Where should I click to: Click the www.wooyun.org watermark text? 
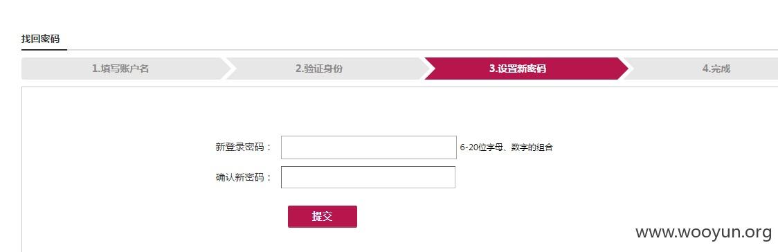pyautogui.click(x=703, y=232)
